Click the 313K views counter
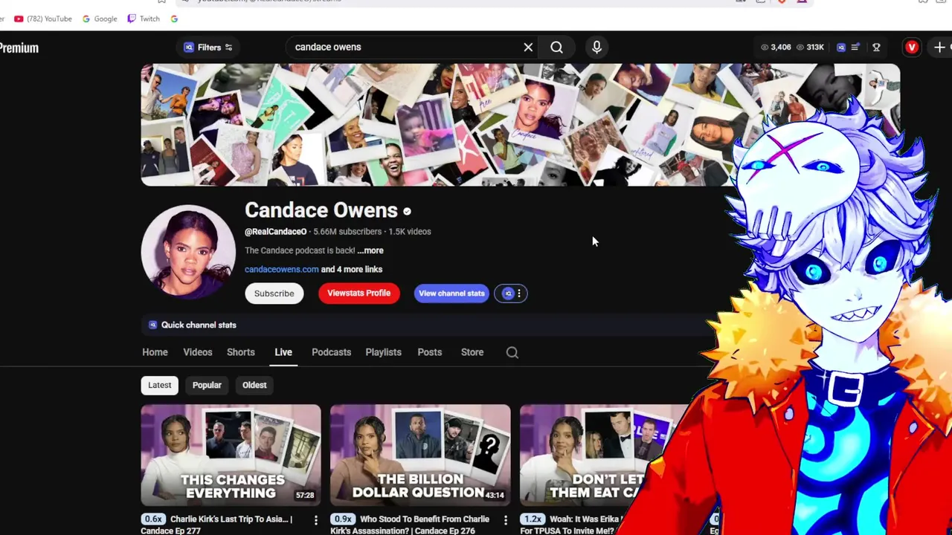Viewport: 952px width, 535px height. pyautogui.click(x=810, y=48)
